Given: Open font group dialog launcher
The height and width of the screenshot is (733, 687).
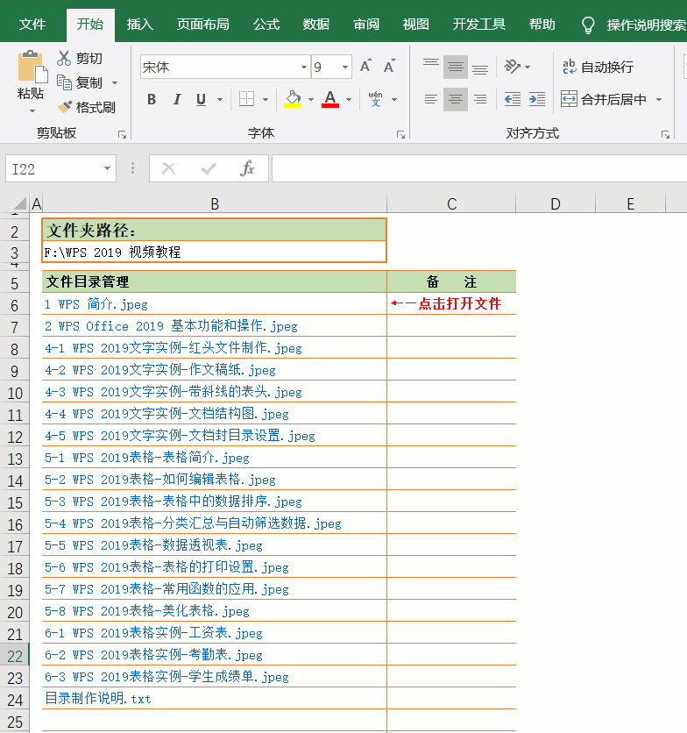Looking at the screenshot, I should click(400, 135).
